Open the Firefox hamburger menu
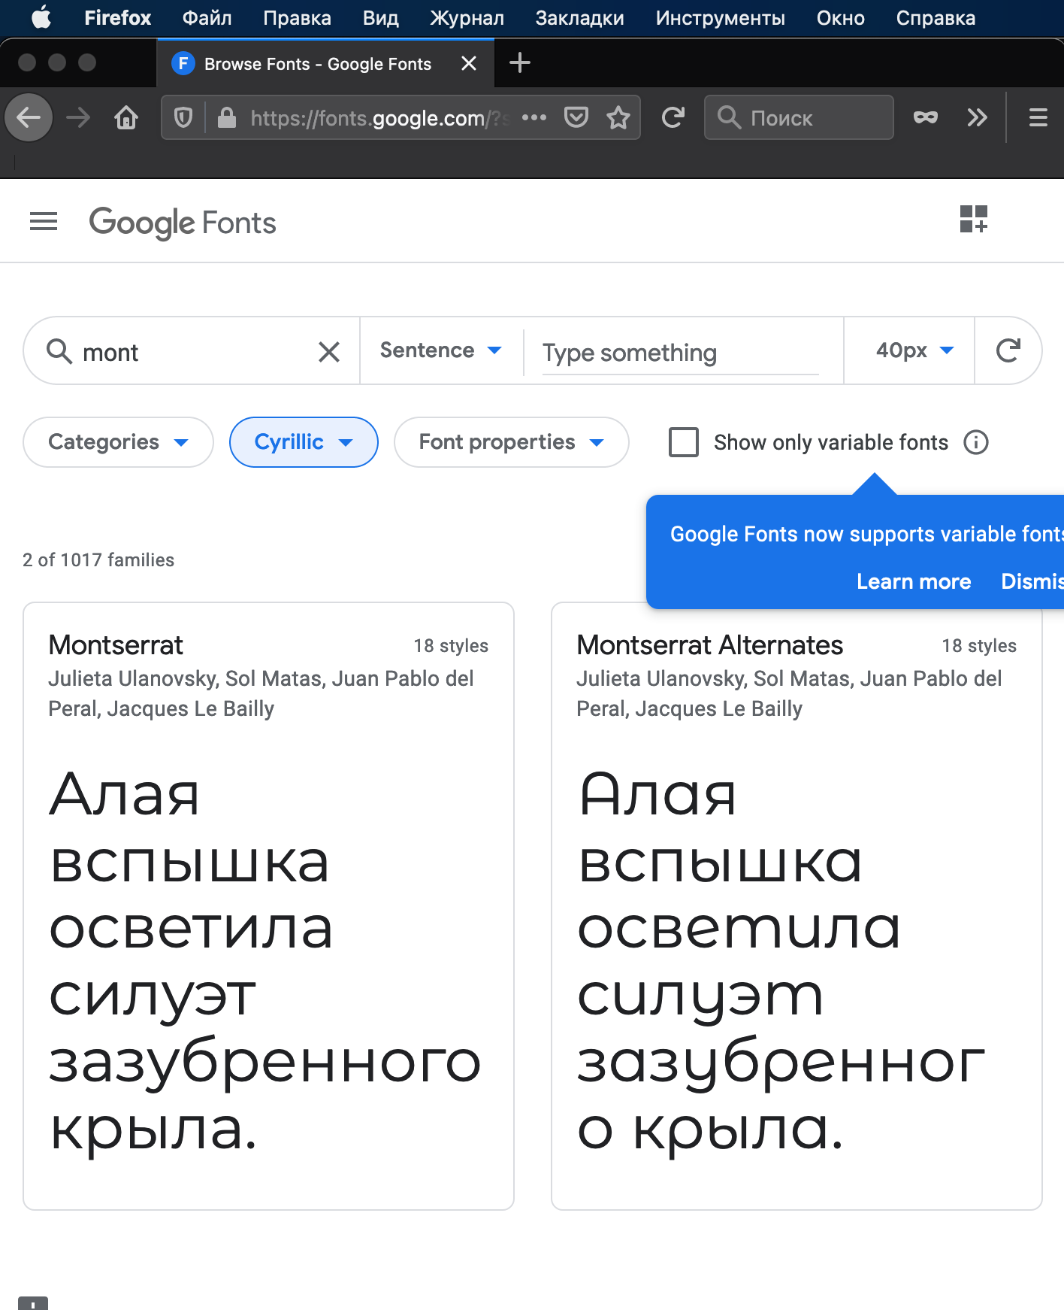Viewport: 1064px width, 1310px height. coord(1038,117)
